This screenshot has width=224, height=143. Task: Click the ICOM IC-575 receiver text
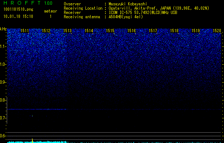point(143,13)
